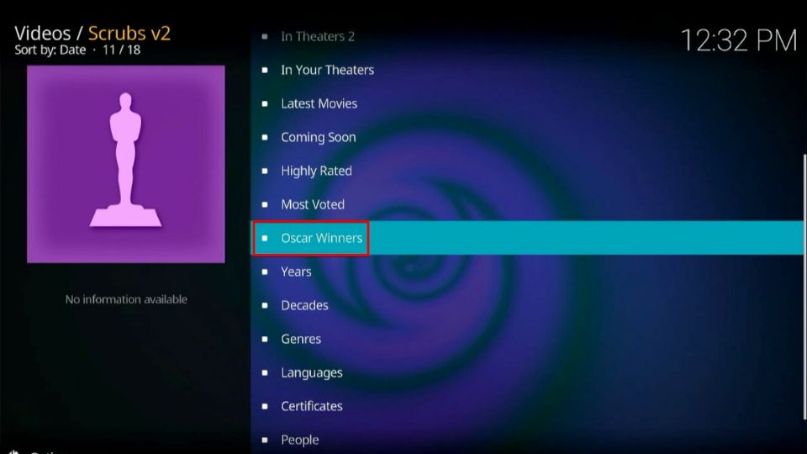This screenshot has width=807, height=454.
Task: Open the Highly Rated list
Action: (528, 171)
